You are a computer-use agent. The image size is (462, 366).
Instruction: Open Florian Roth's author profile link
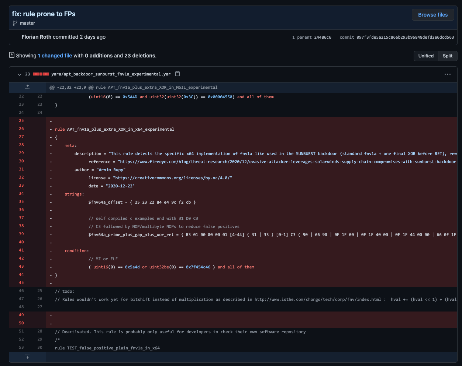(x=36, y=37)
